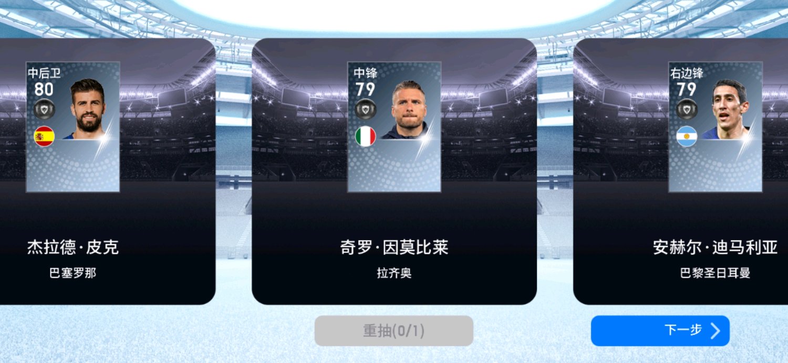
Task: Click the club badge under rating 80
Action: click(x=44, y=109)
